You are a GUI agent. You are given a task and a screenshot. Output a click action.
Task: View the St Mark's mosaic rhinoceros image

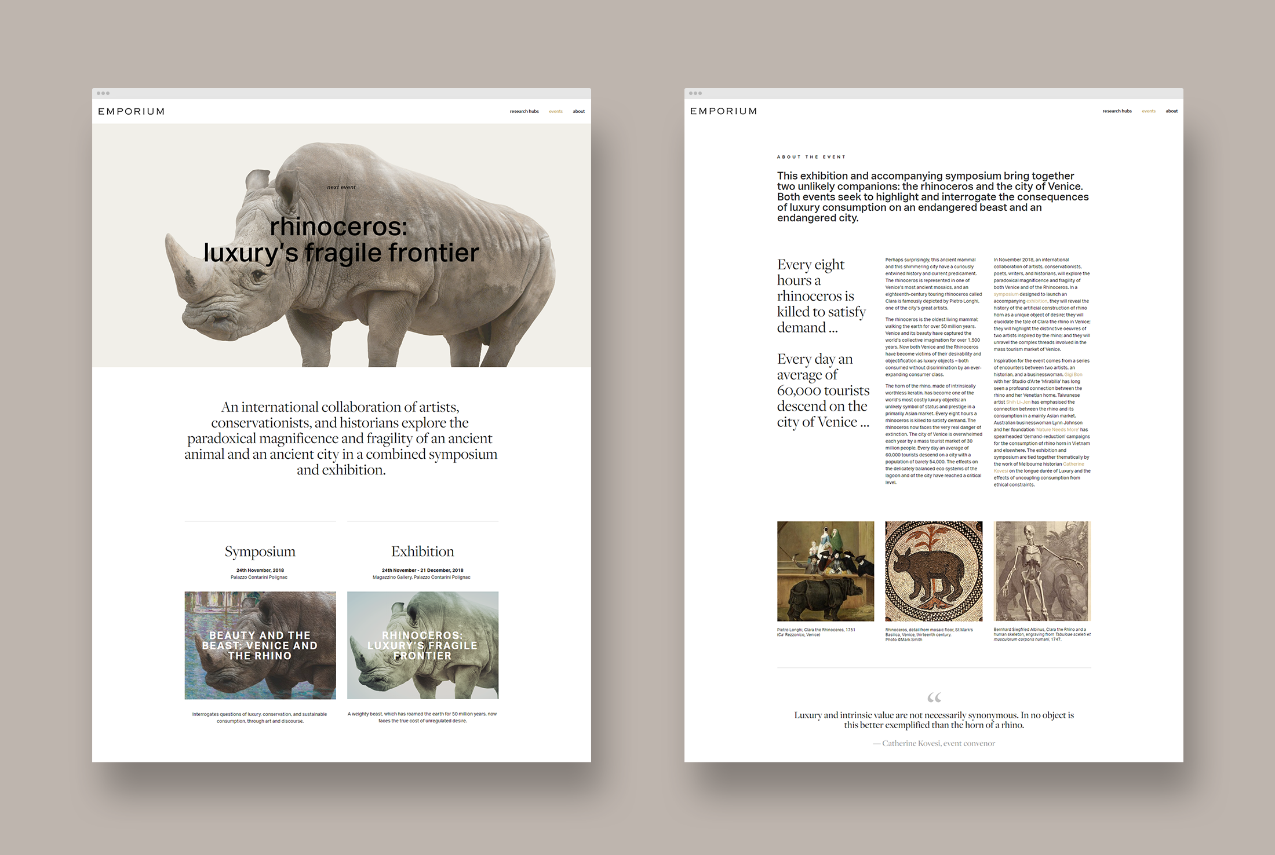coord(934,571)
